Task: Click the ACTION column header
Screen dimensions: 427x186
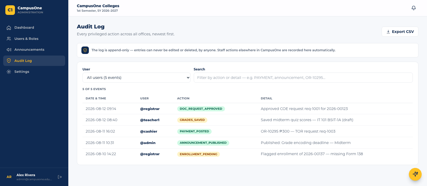Action: [x=183, y=98]
